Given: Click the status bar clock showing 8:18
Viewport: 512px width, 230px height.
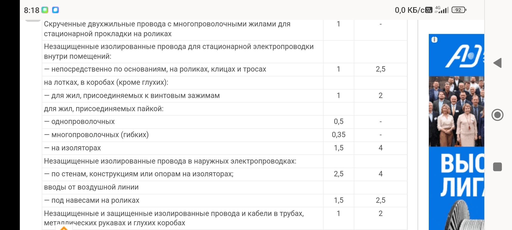Looking at the screenshot, I should [31, 10].
